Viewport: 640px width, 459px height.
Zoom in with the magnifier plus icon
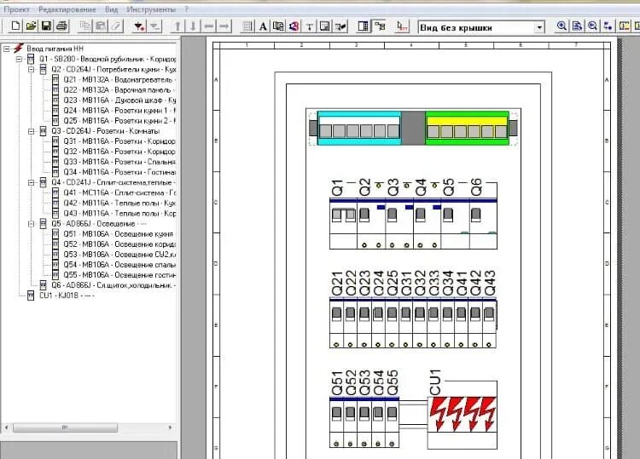[x=561, y=26]
